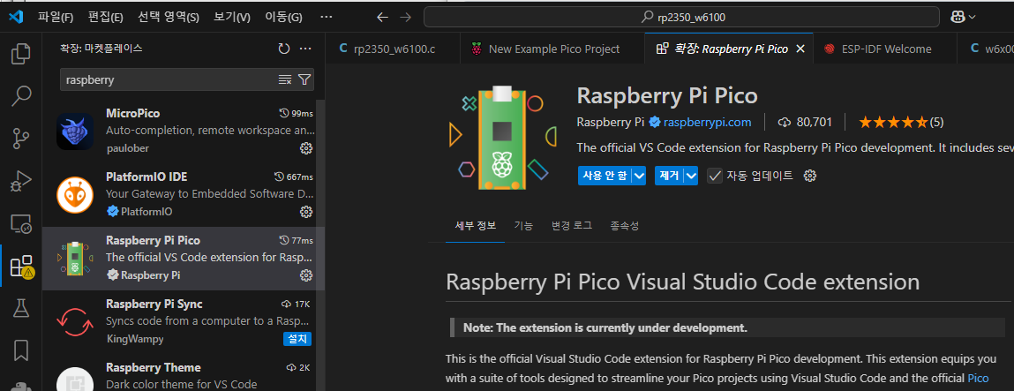
Task: Open PlatformIO IDE manage gear
Action: 306,211
